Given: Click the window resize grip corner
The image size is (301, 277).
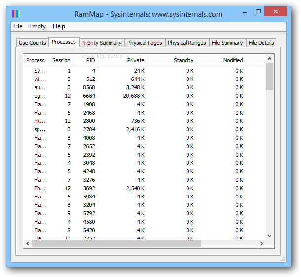Looking at the screenshot, I should [283, 260].
